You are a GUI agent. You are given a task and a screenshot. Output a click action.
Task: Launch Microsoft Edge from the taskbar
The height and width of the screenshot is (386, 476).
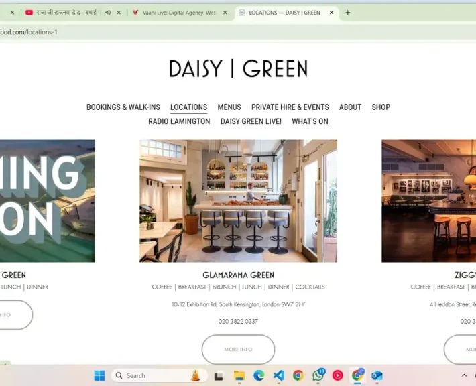click(259, 375)
